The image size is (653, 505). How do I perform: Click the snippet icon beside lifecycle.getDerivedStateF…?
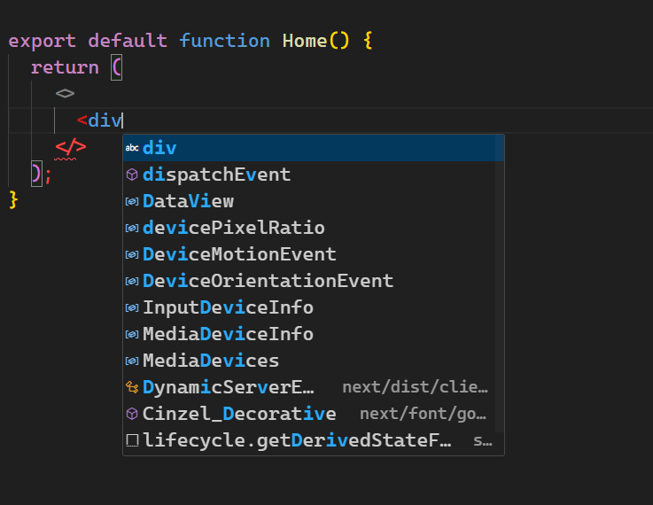pyautogui.click(x=132, y=440)
